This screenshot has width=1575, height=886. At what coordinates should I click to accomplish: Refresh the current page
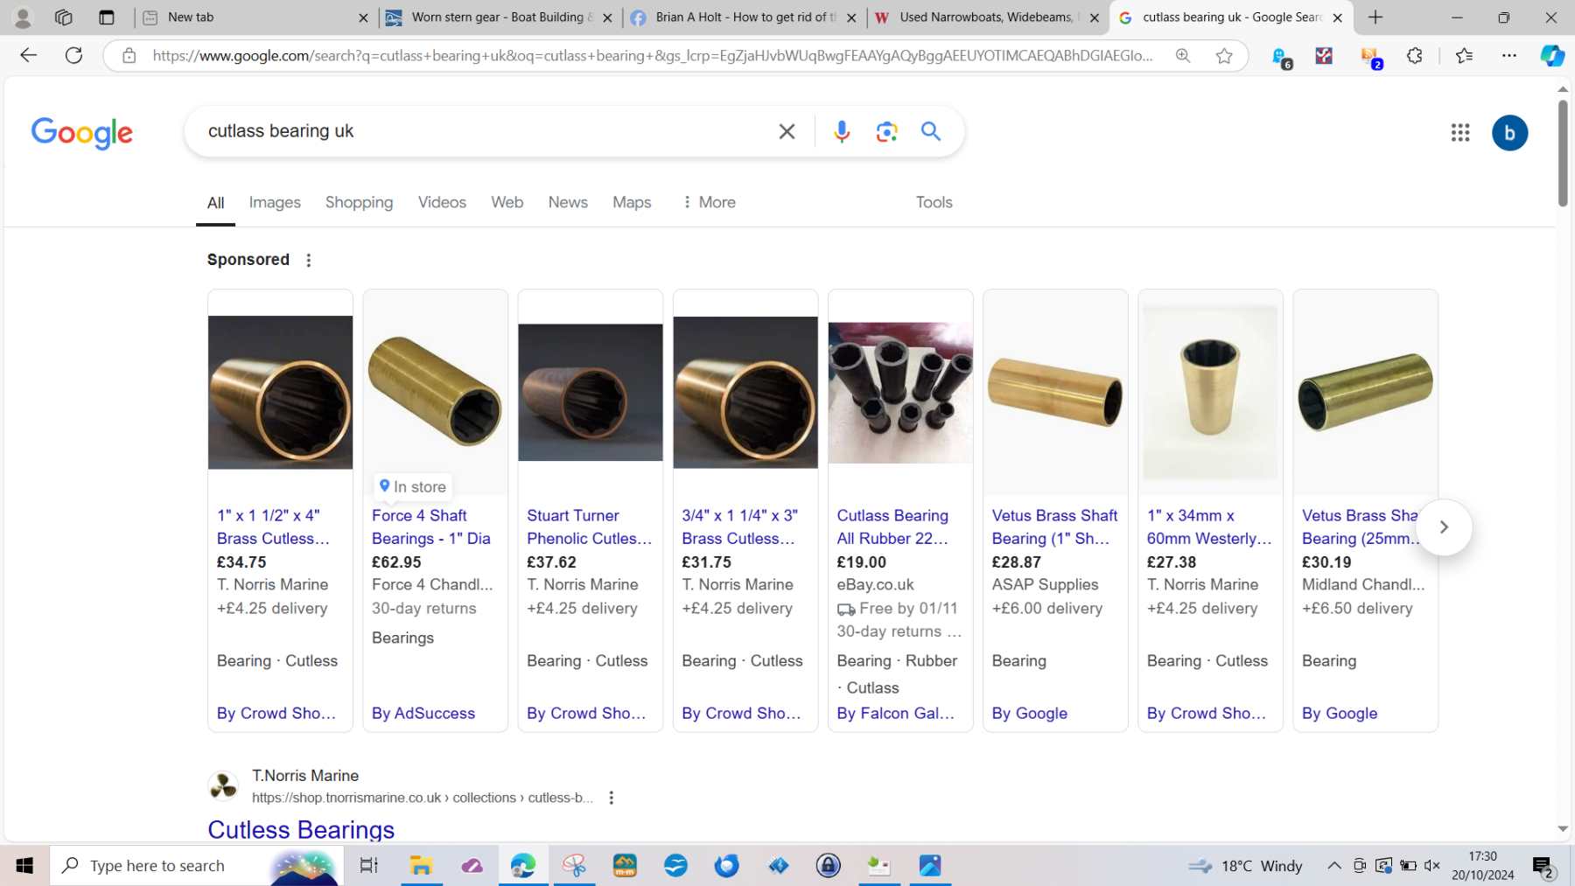point(74,56)
